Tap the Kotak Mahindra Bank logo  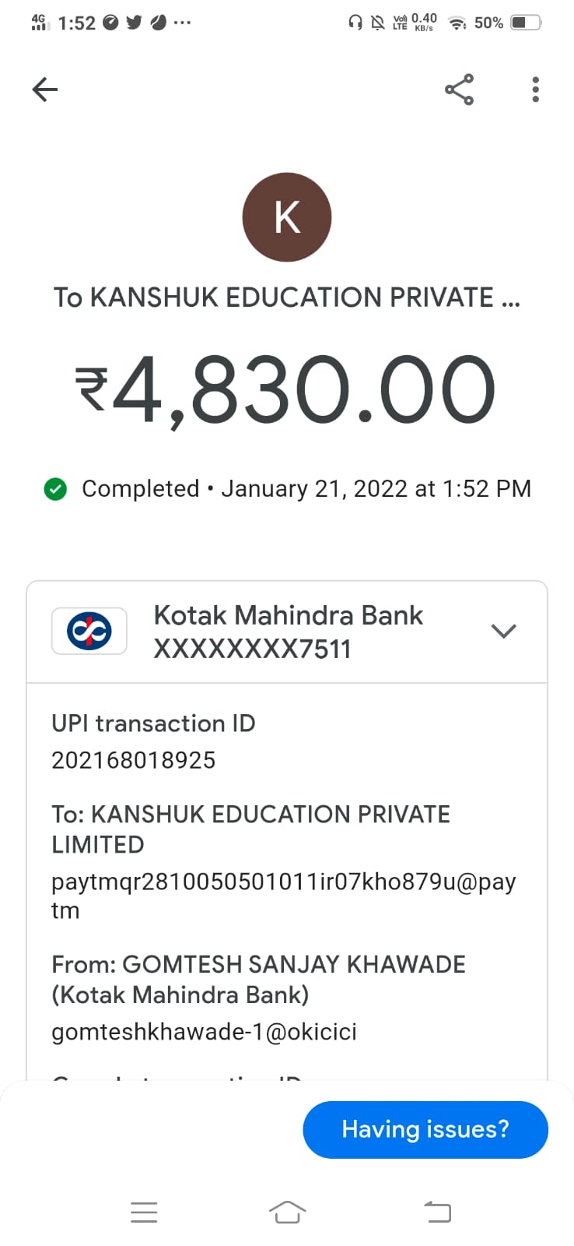coord(89,631)
